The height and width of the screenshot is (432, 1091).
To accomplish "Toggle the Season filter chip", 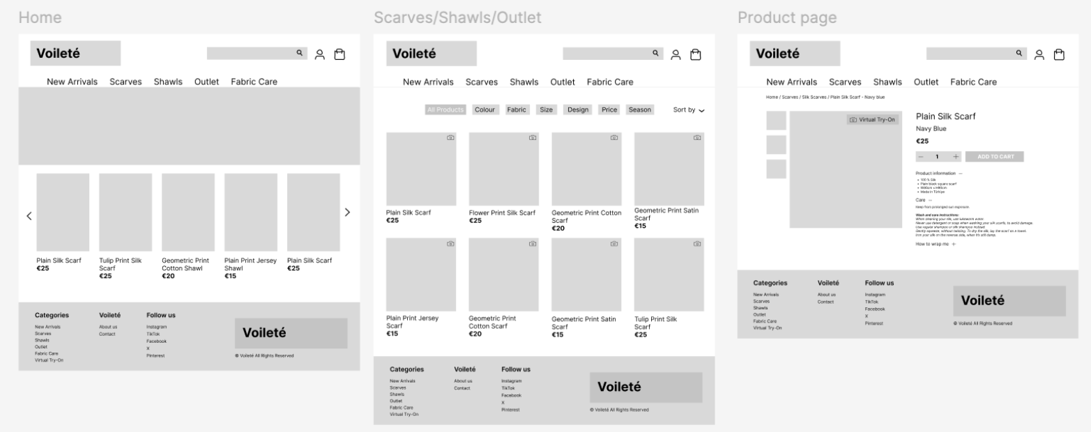I will coord(640,109).
